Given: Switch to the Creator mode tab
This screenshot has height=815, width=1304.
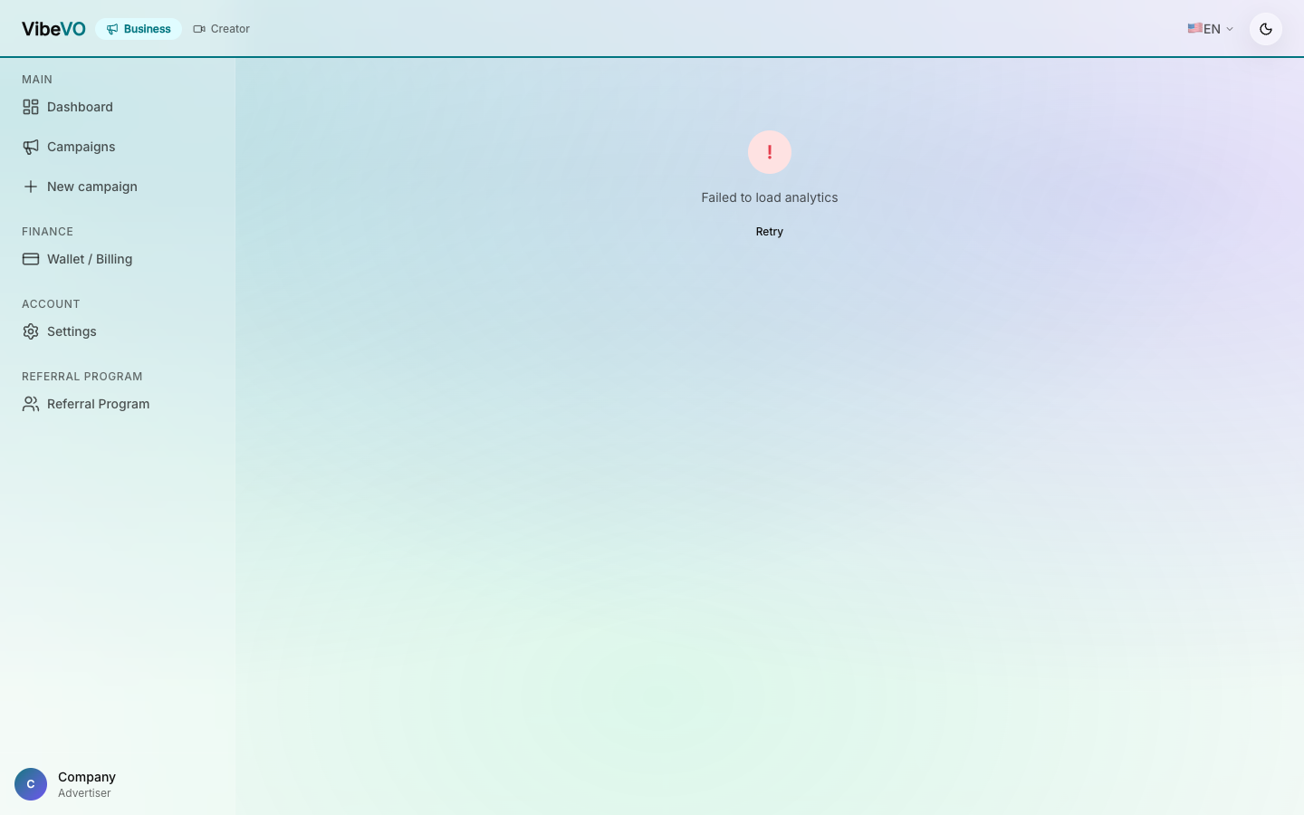Looking at the screenshot, I should tap(222, 29).
